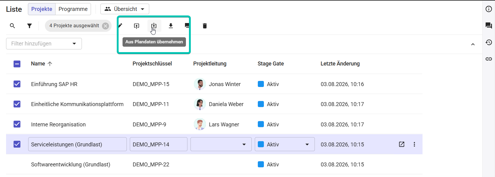The height and width of the screenshot is (177, 495).
Task: Uncheck the Interne Reorganisation checkbox
Action: point(17,124)
